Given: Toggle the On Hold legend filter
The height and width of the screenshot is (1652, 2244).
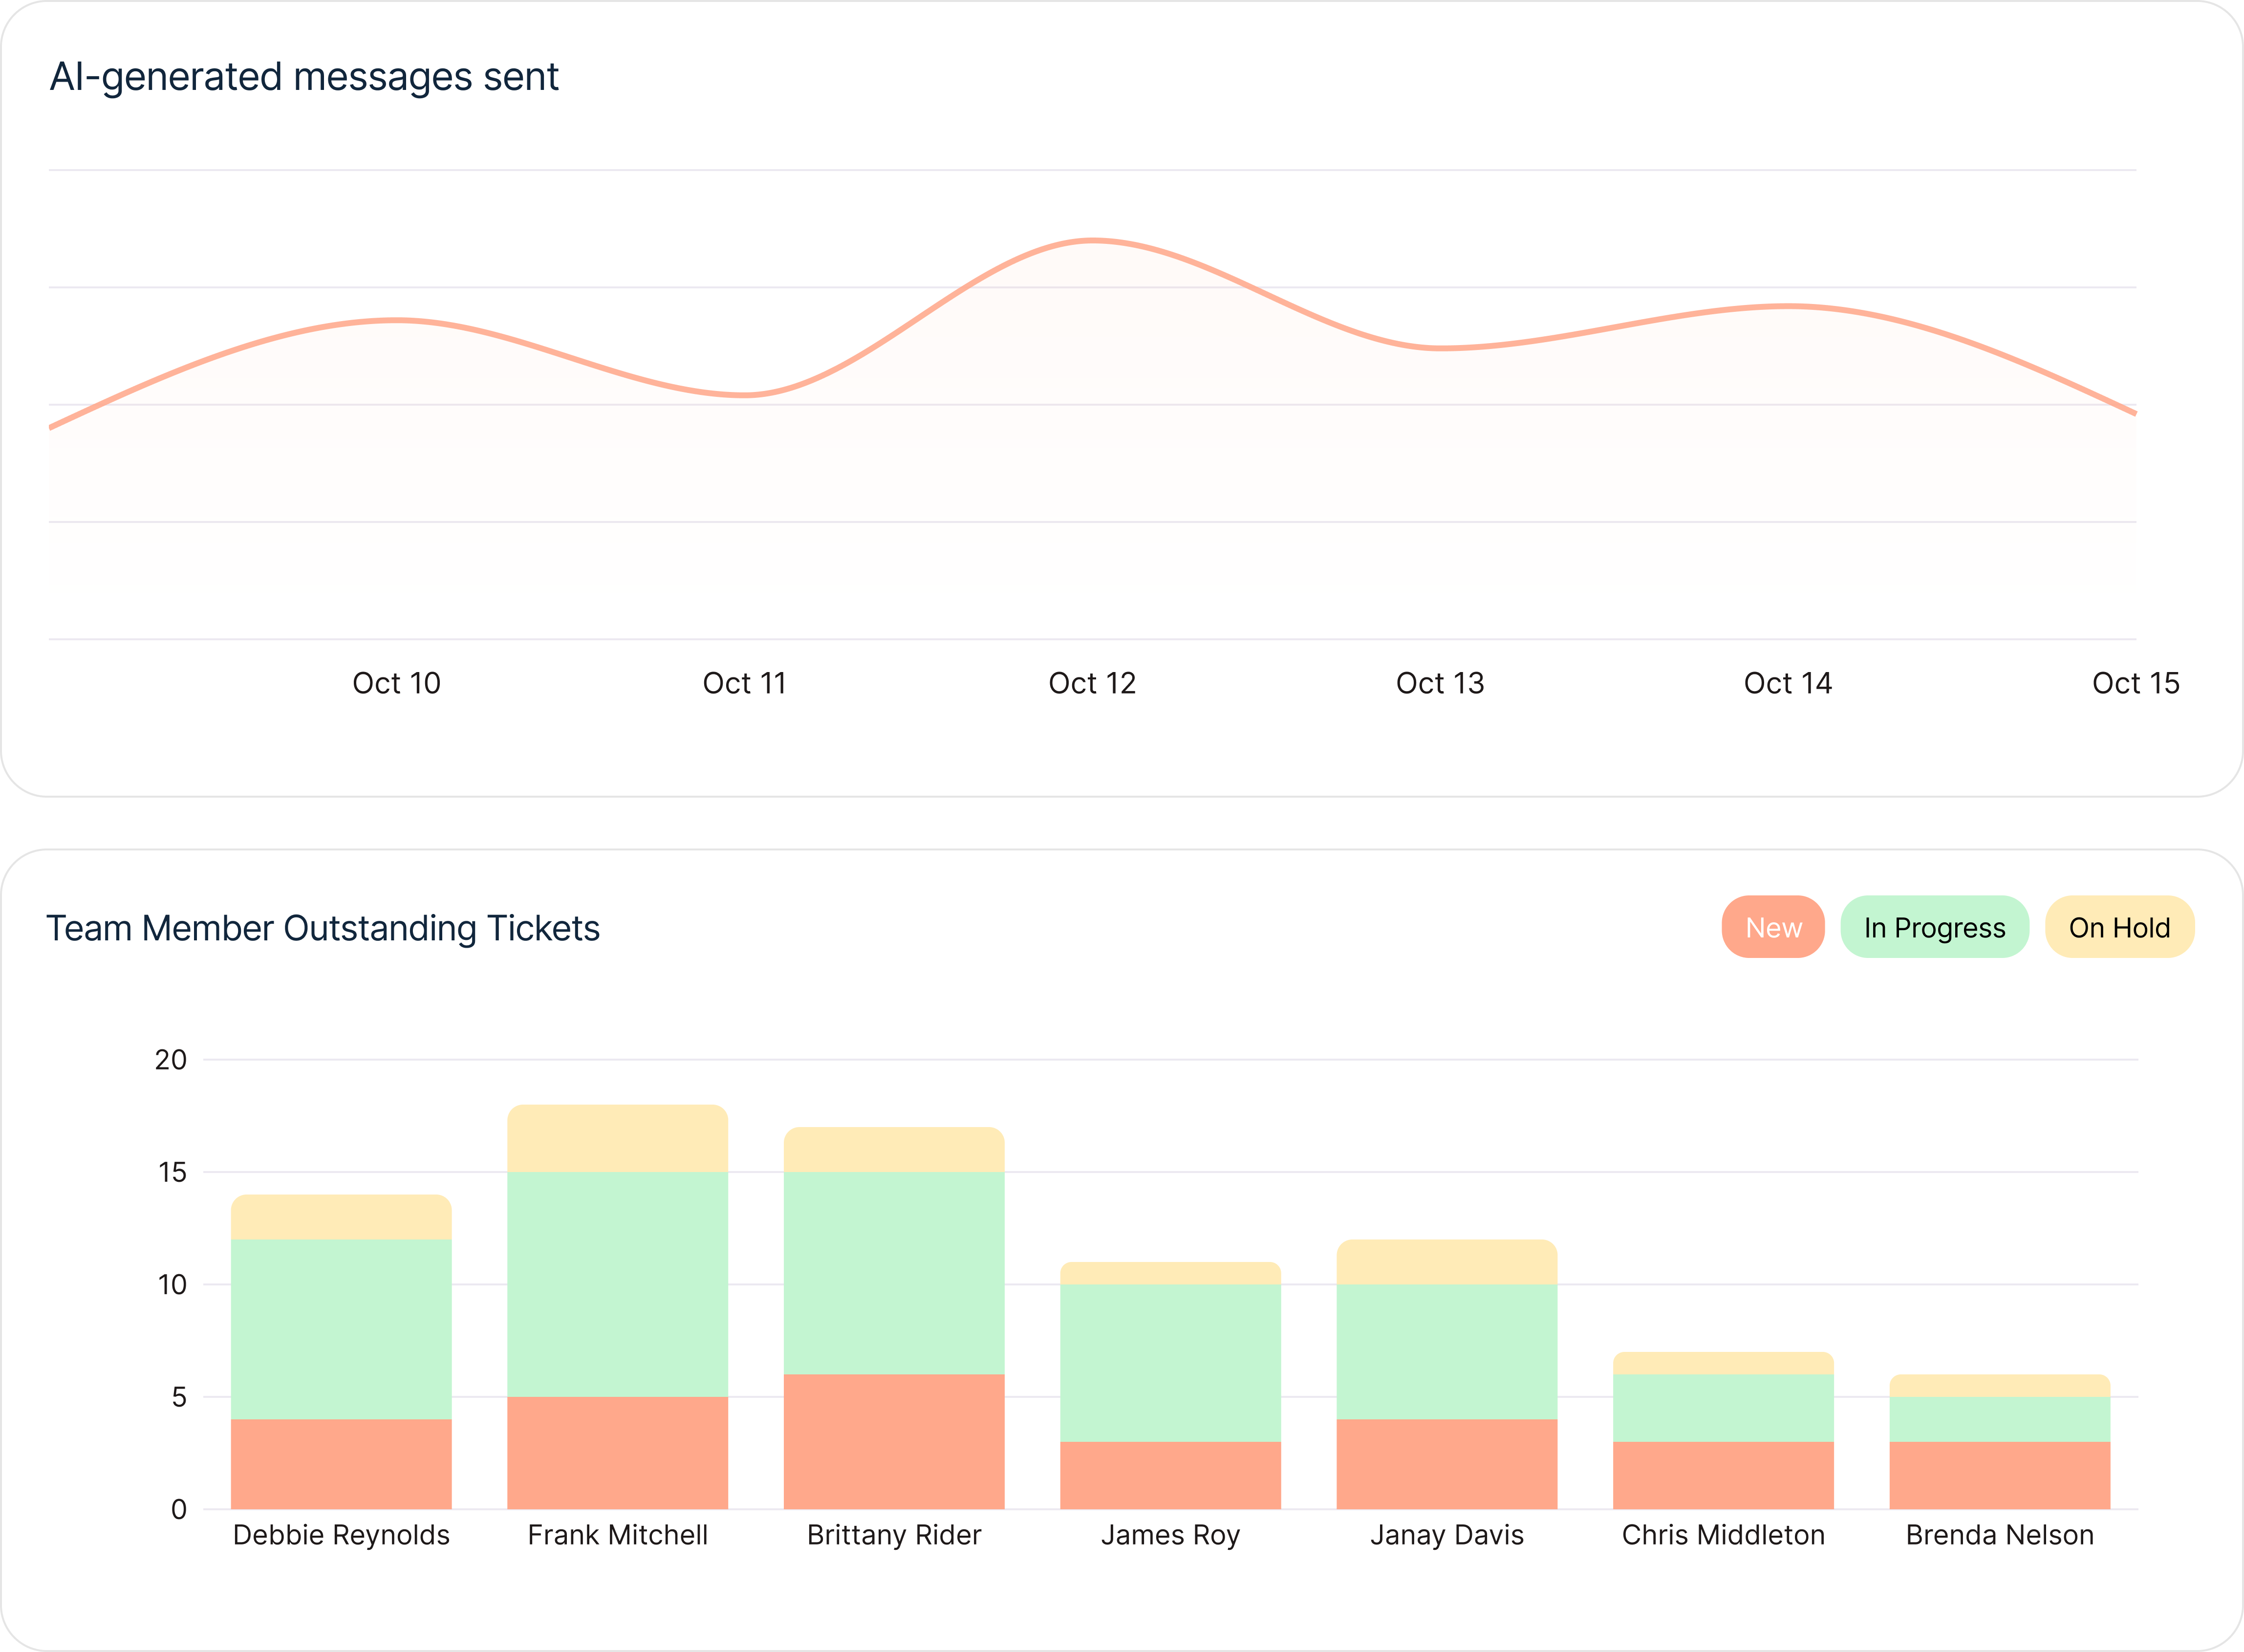Looking at the screenshot, I should (2118, 927).
